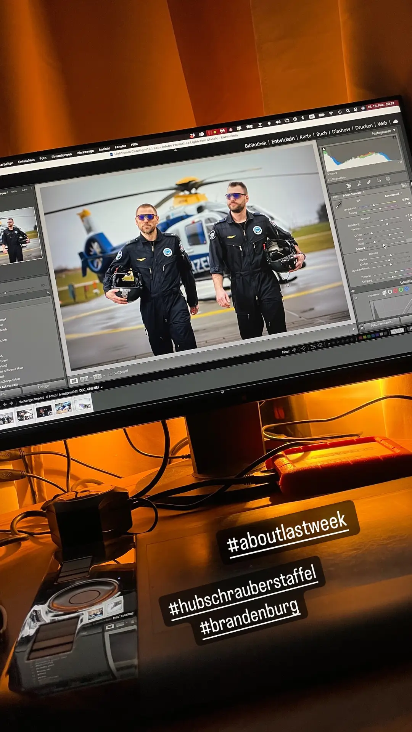The image size is (412, 732).
Task: Select the Red eye correction tool
Action: coord(379,180)
